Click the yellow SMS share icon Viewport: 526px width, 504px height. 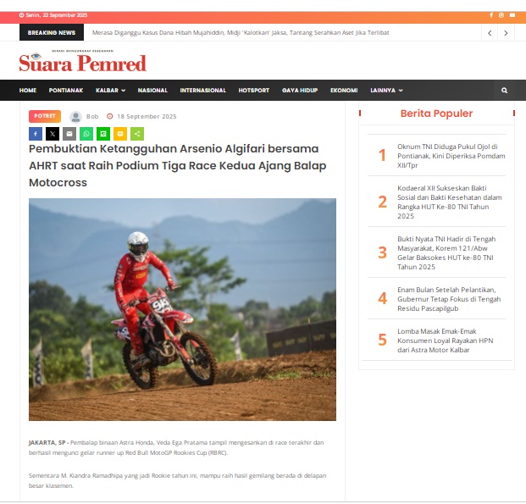click(x=120, y=134)
